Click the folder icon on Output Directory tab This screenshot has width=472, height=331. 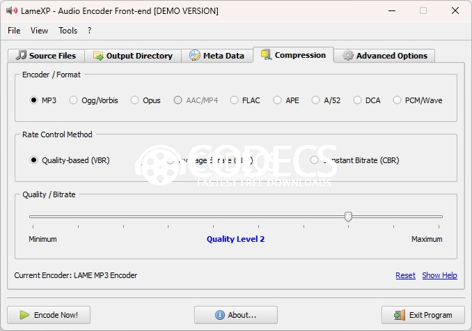98,56
